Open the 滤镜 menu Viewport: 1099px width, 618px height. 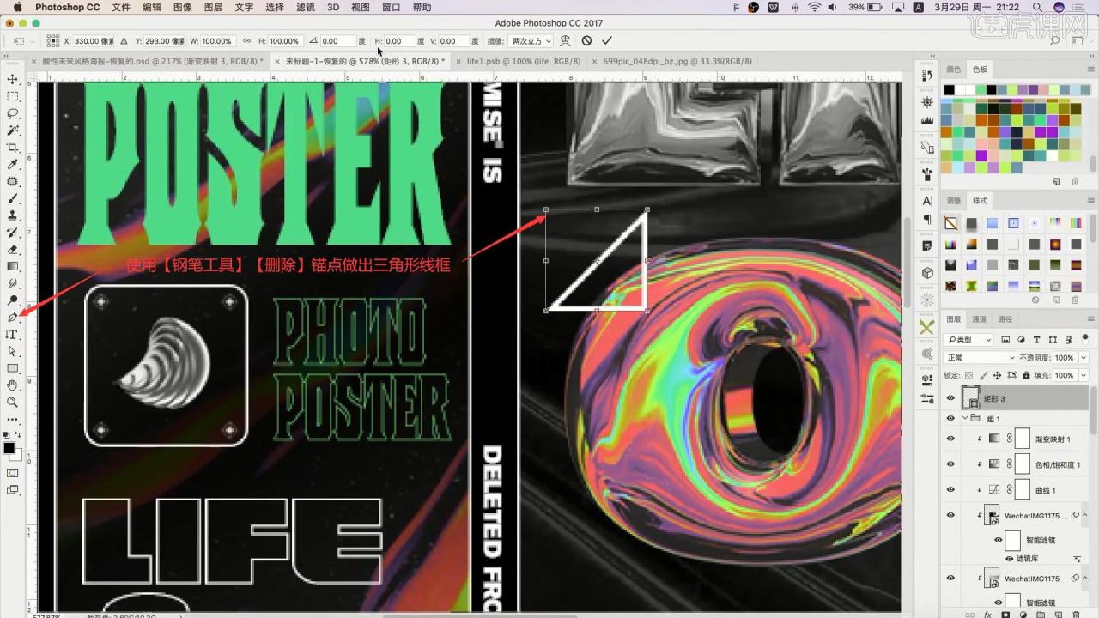tap(305, 7)
